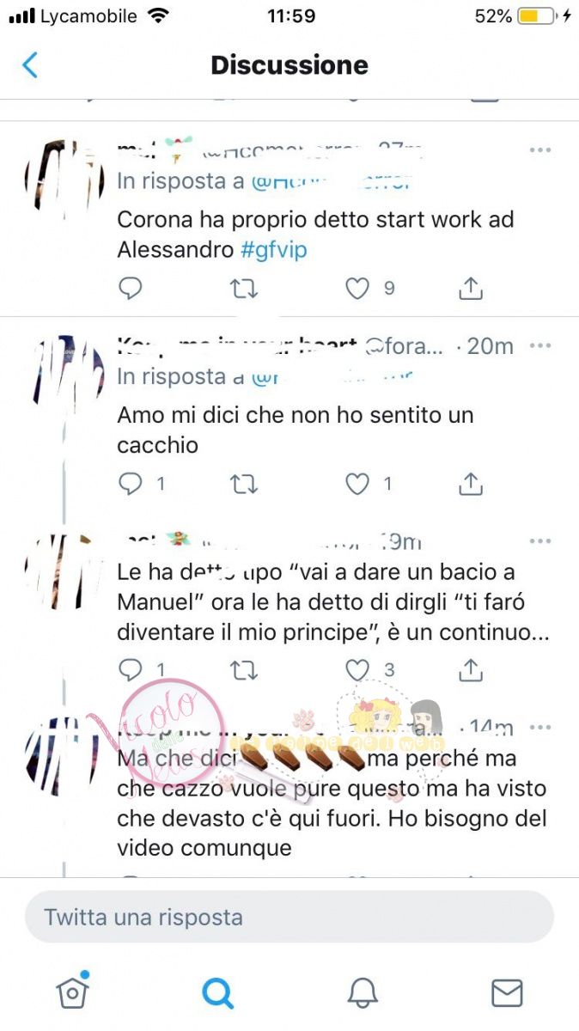This screenshot has width=579, height=1031.
Task: Share the 'Amo mi dici' tweet
Action: (471, 485)
